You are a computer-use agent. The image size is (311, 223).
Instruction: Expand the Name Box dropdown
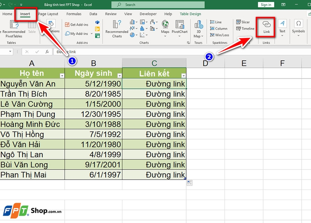(x=10, y=52)
